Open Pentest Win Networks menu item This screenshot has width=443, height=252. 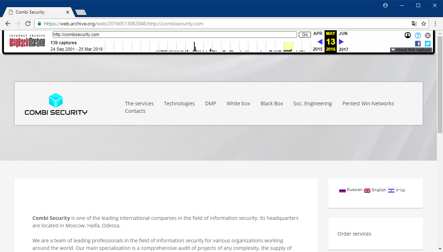click(x=368, y=104)
